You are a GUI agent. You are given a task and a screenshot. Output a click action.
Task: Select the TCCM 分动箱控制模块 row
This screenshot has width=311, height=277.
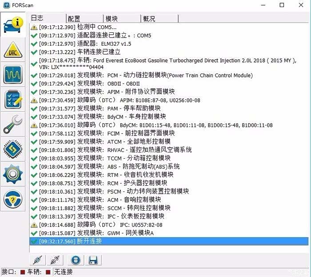(169, 158)
